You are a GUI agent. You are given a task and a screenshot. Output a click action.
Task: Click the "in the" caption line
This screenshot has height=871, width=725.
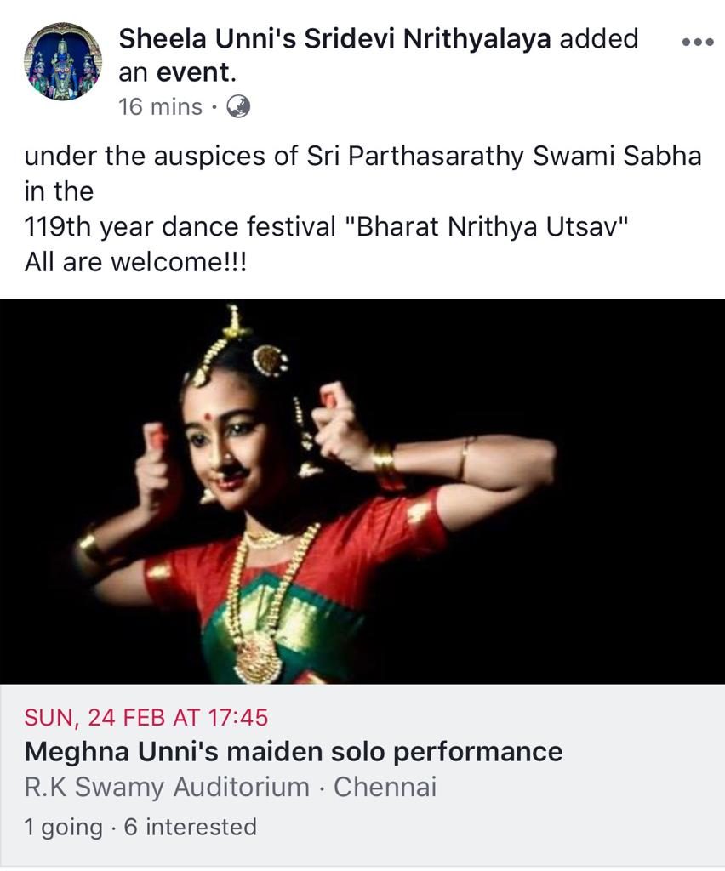coord(59,191)
